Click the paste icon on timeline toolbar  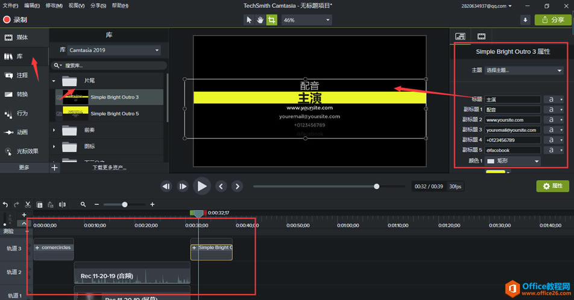click(x=51, y=204)
